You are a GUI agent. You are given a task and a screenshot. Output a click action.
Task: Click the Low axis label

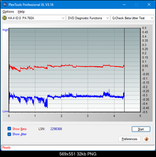pos(5,111)
